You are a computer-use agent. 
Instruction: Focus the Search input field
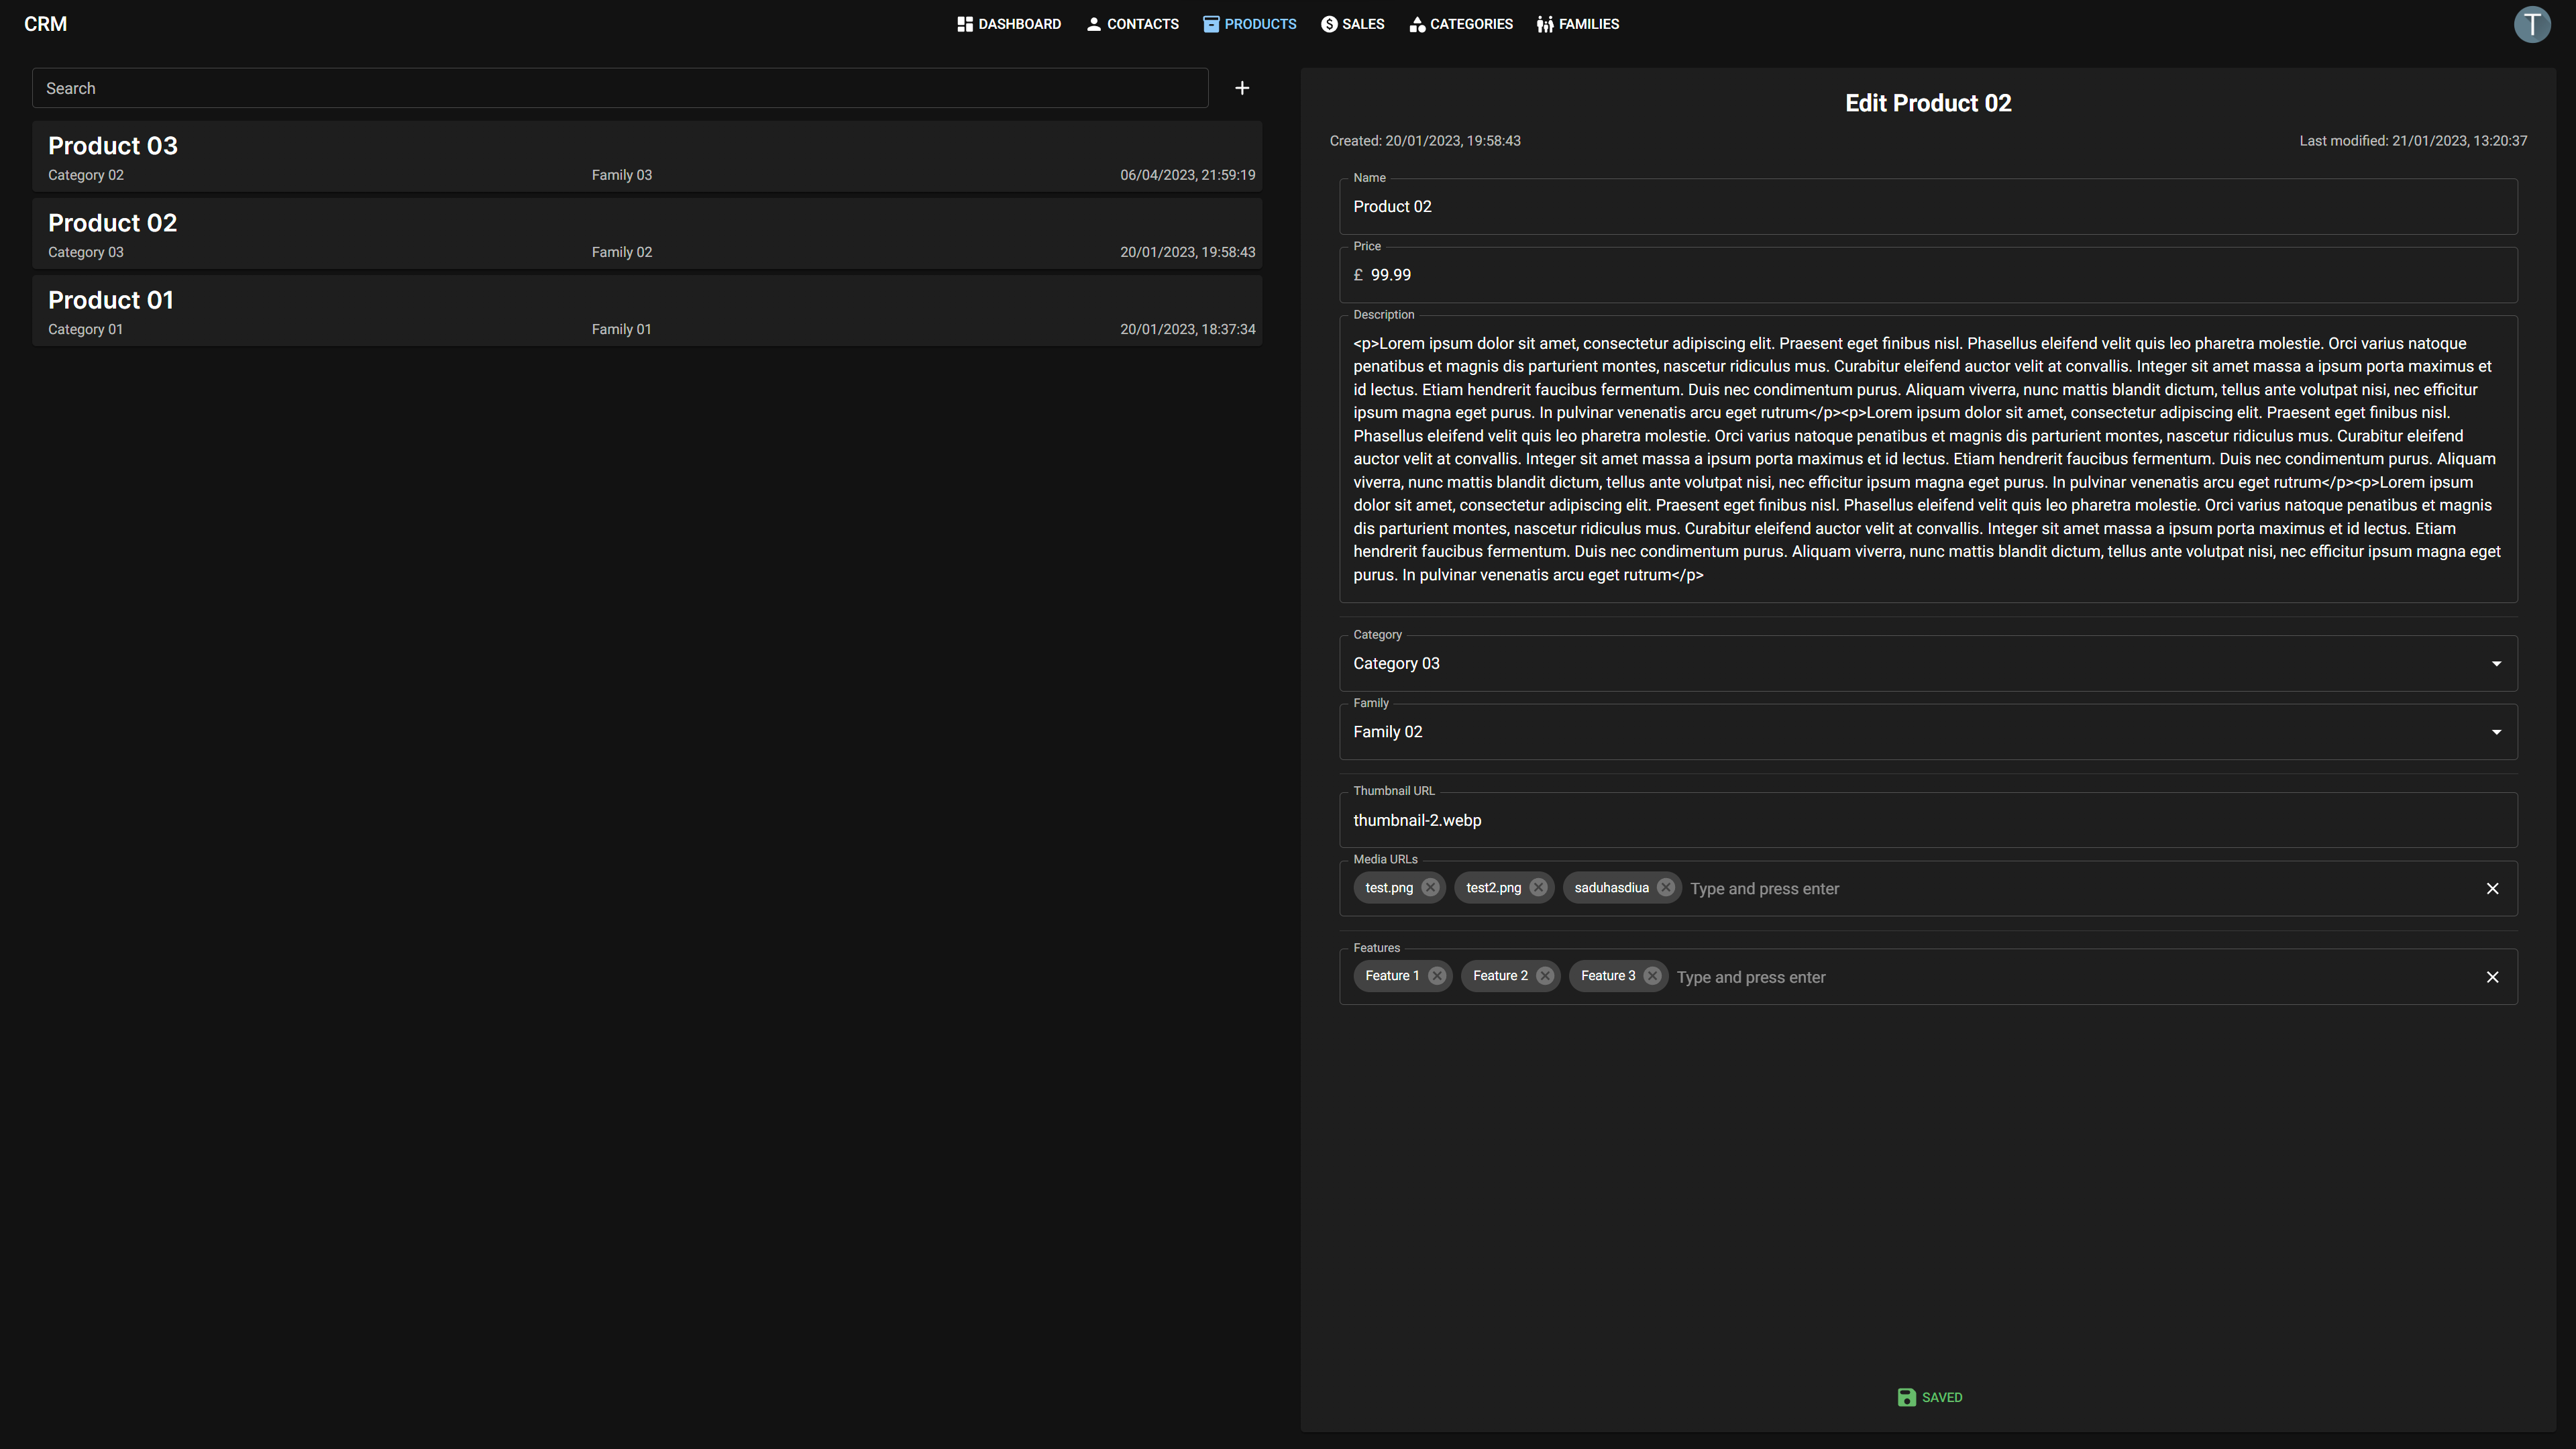click(x=620, y=88)
